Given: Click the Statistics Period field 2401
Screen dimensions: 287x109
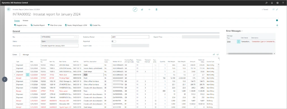Looking at the screenshot, I should click(x=130, y=37).
